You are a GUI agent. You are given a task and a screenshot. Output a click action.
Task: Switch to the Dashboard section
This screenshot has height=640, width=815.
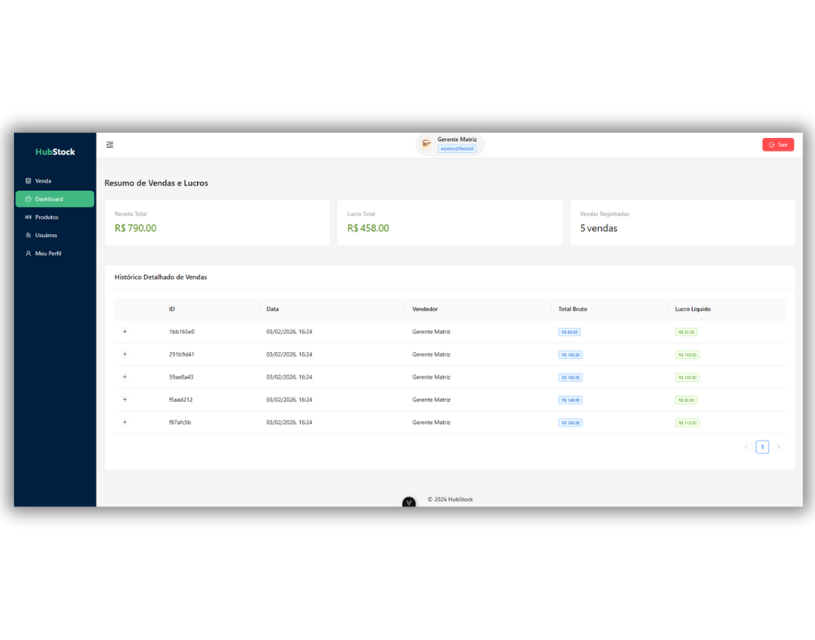coord(50,199)
